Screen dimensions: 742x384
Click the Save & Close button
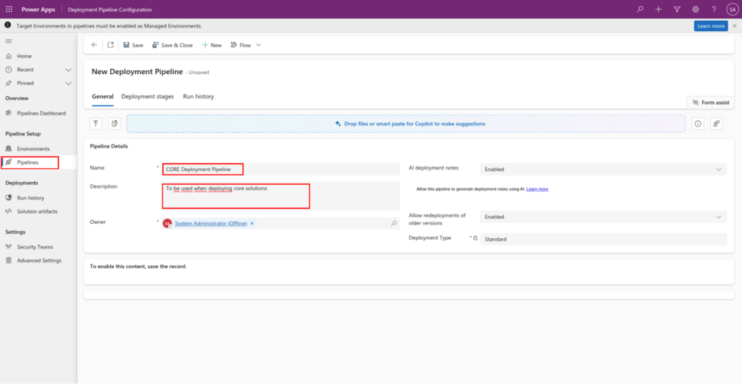[172, 45]
